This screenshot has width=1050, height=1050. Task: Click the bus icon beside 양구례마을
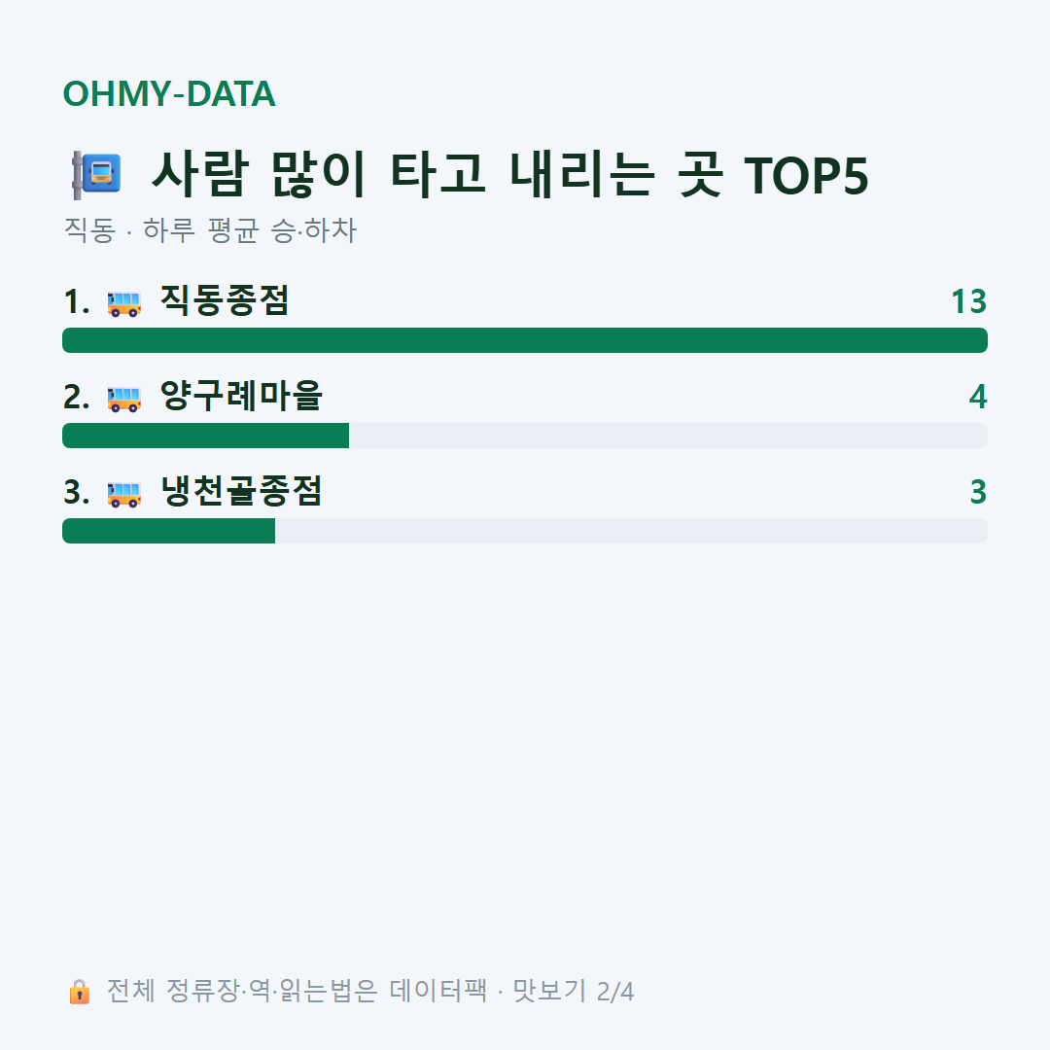[x=123, y=399]
